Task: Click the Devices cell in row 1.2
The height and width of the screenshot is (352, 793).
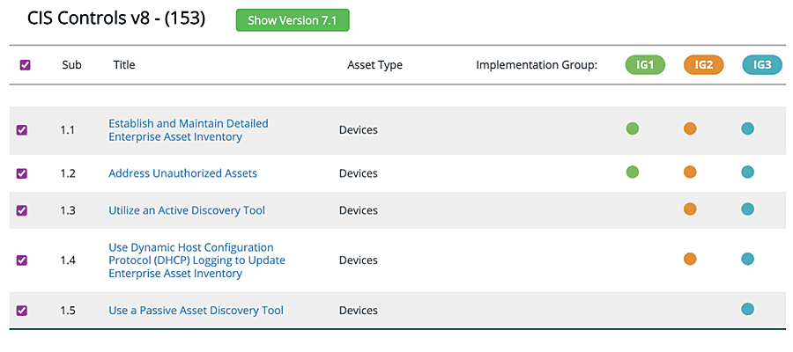Action: (x=359, y=173)
